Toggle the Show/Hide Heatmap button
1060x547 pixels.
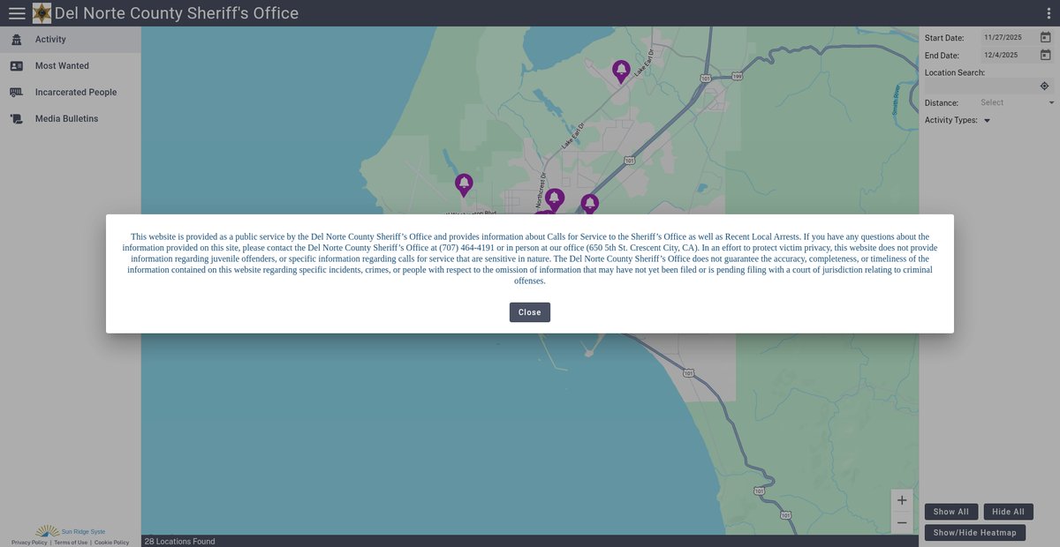click(975, 532)
